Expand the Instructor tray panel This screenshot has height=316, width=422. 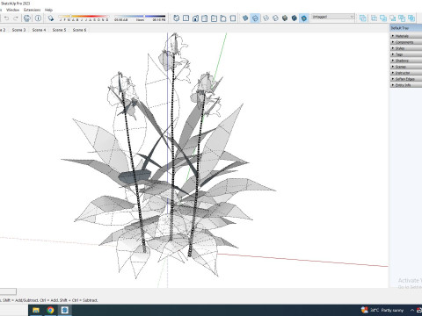406,73
